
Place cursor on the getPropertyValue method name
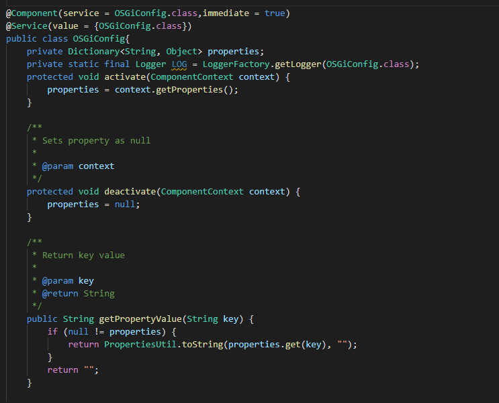[x=140, y=319]
